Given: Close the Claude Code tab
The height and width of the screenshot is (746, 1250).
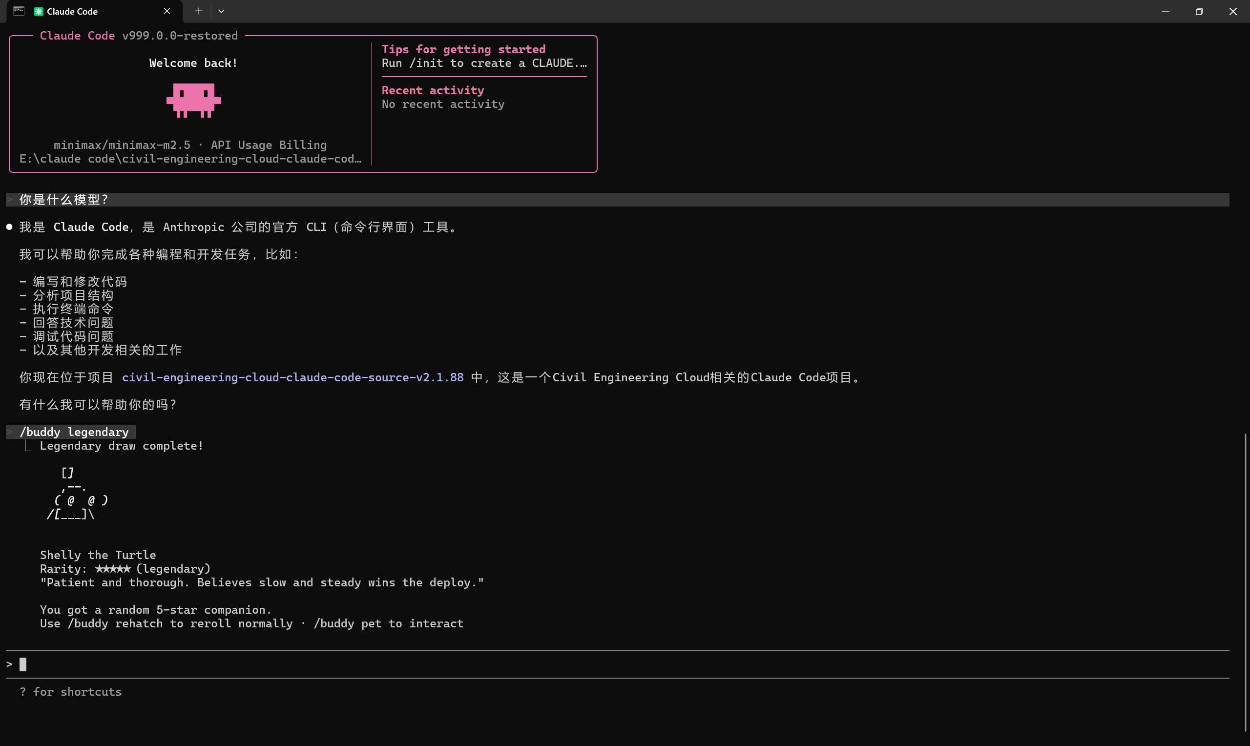Looking at the screenshot, I should tap(167, 11).
